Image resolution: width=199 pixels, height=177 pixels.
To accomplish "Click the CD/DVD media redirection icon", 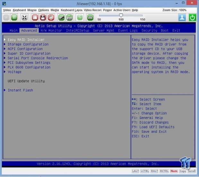I will (51, 18).
